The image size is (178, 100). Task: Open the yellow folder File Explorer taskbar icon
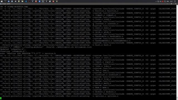pyautogui.click(x=22, y=1)
